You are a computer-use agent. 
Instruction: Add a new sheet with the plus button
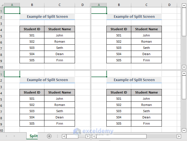click(49, 136)
